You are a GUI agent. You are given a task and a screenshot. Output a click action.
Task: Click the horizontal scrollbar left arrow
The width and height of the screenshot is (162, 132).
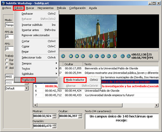(x=35, y=105)
